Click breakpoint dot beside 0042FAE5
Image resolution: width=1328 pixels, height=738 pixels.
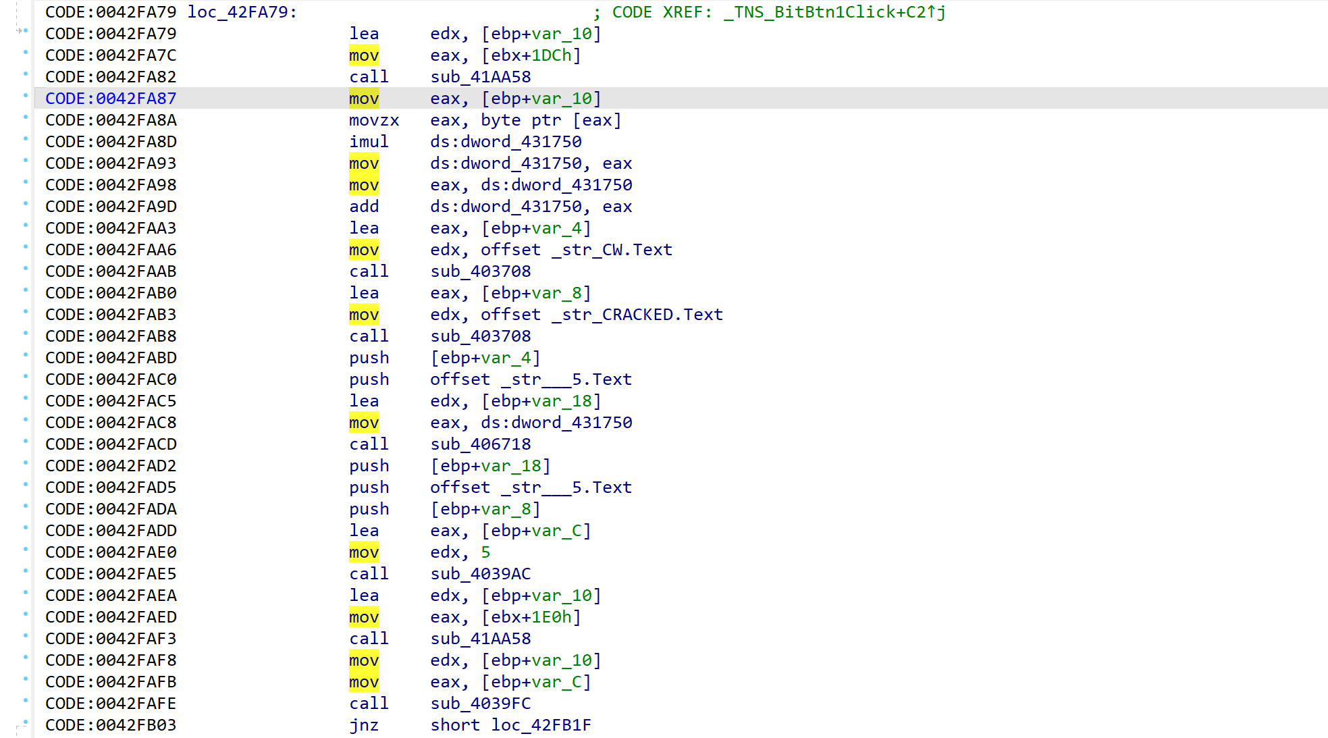(26, 571)
